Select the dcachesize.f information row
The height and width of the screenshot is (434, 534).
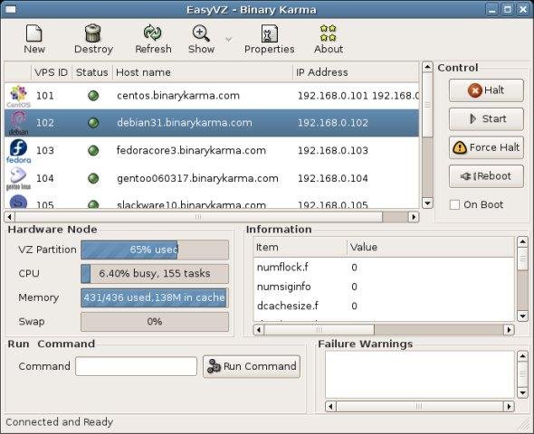tap(384, 306)
